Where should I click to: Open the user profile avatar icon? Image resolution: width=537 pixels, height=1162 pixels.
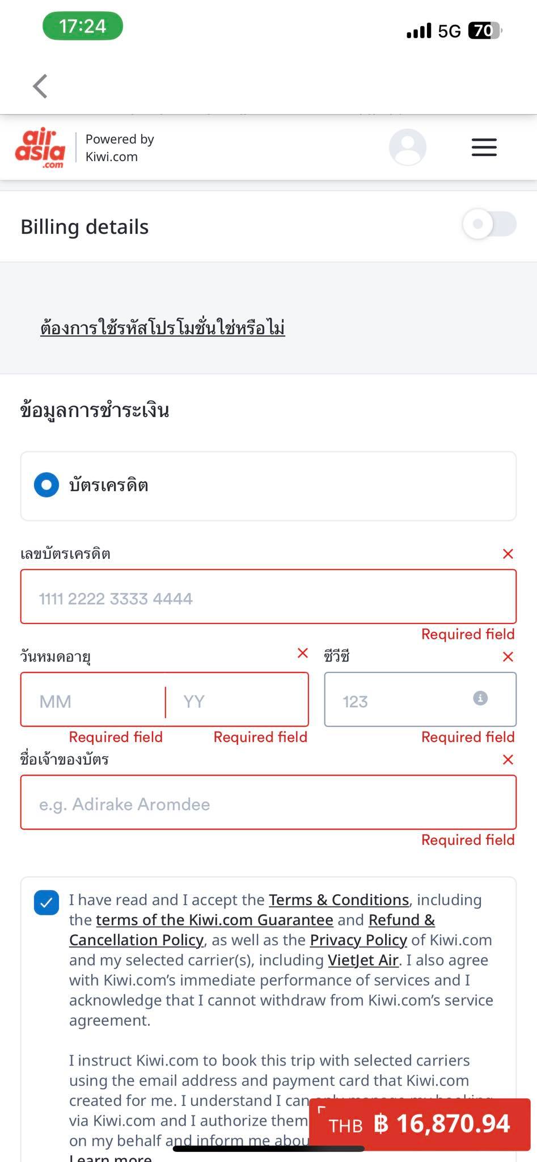(x=407, y=148)
